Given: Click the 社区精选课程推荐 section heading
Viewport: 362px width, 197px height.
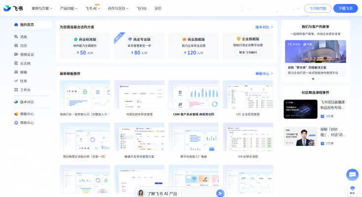Looking at the screenshot, I should coord(315,93).
